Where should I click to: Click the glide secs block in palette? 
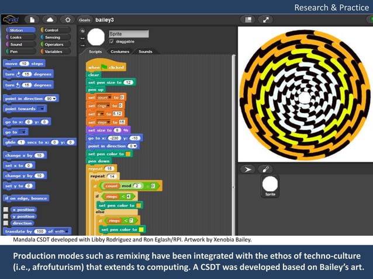[x=40, y=142]
